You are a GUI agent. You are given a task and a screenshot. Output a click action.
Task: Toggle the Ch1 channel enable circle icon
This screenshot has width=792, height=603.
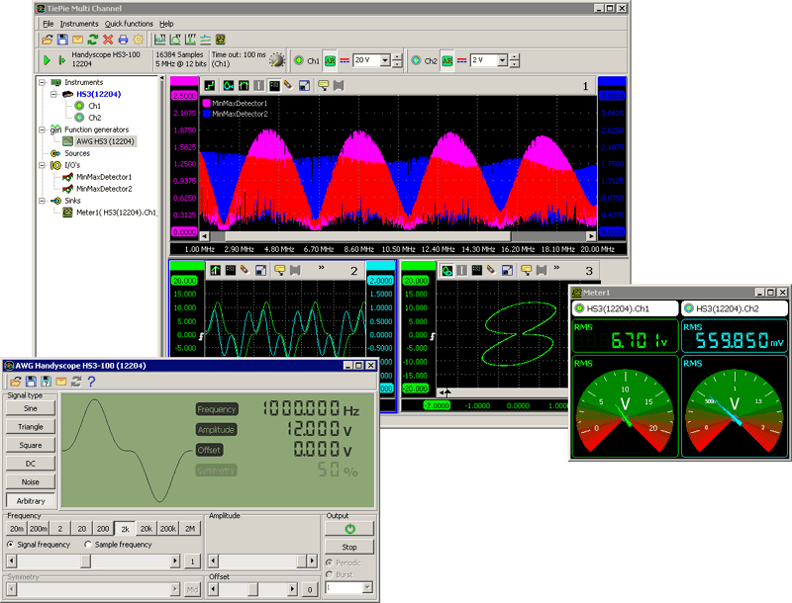pos(299,60)
